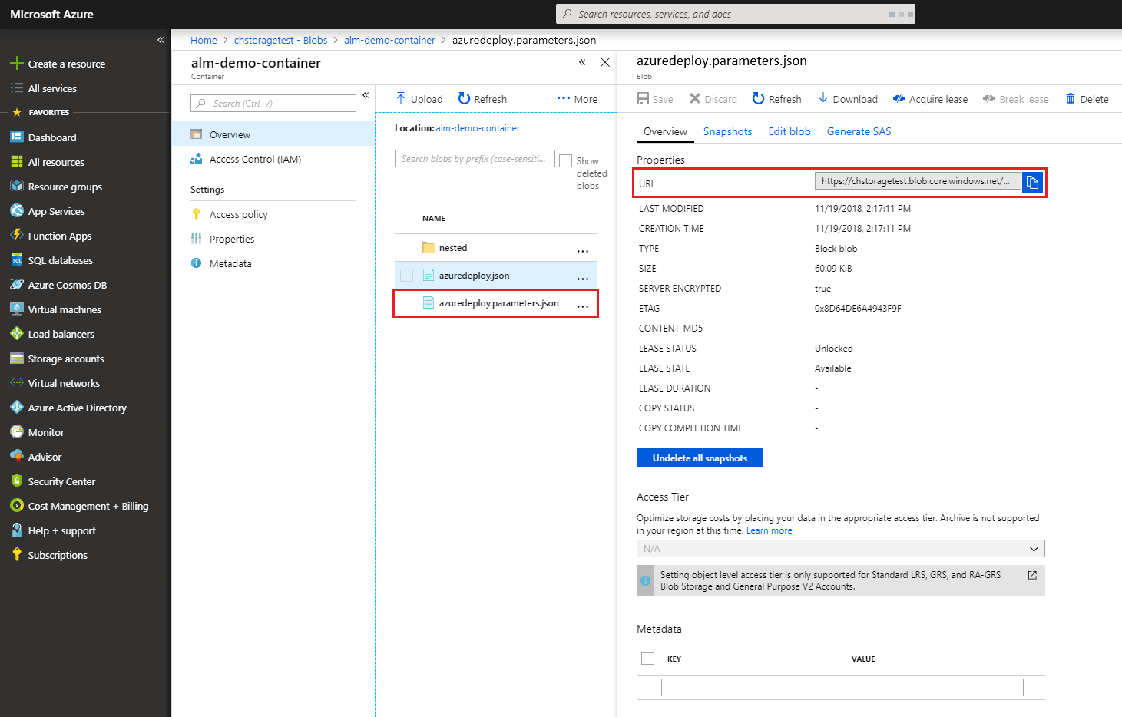Open Azure Active Directory in sidebar
The image size is (1122, 717).
coord(77,408)
